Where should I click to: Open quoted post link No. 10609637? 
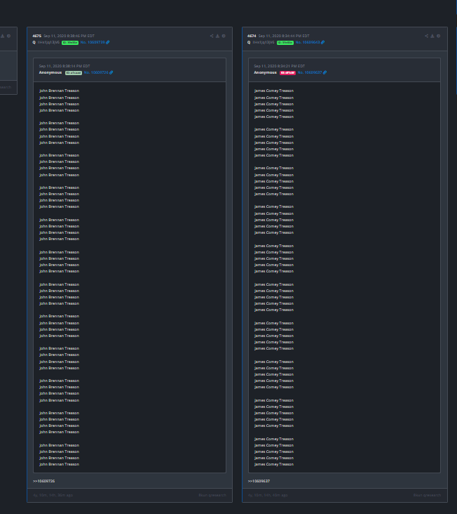click(x=310, y=72)
